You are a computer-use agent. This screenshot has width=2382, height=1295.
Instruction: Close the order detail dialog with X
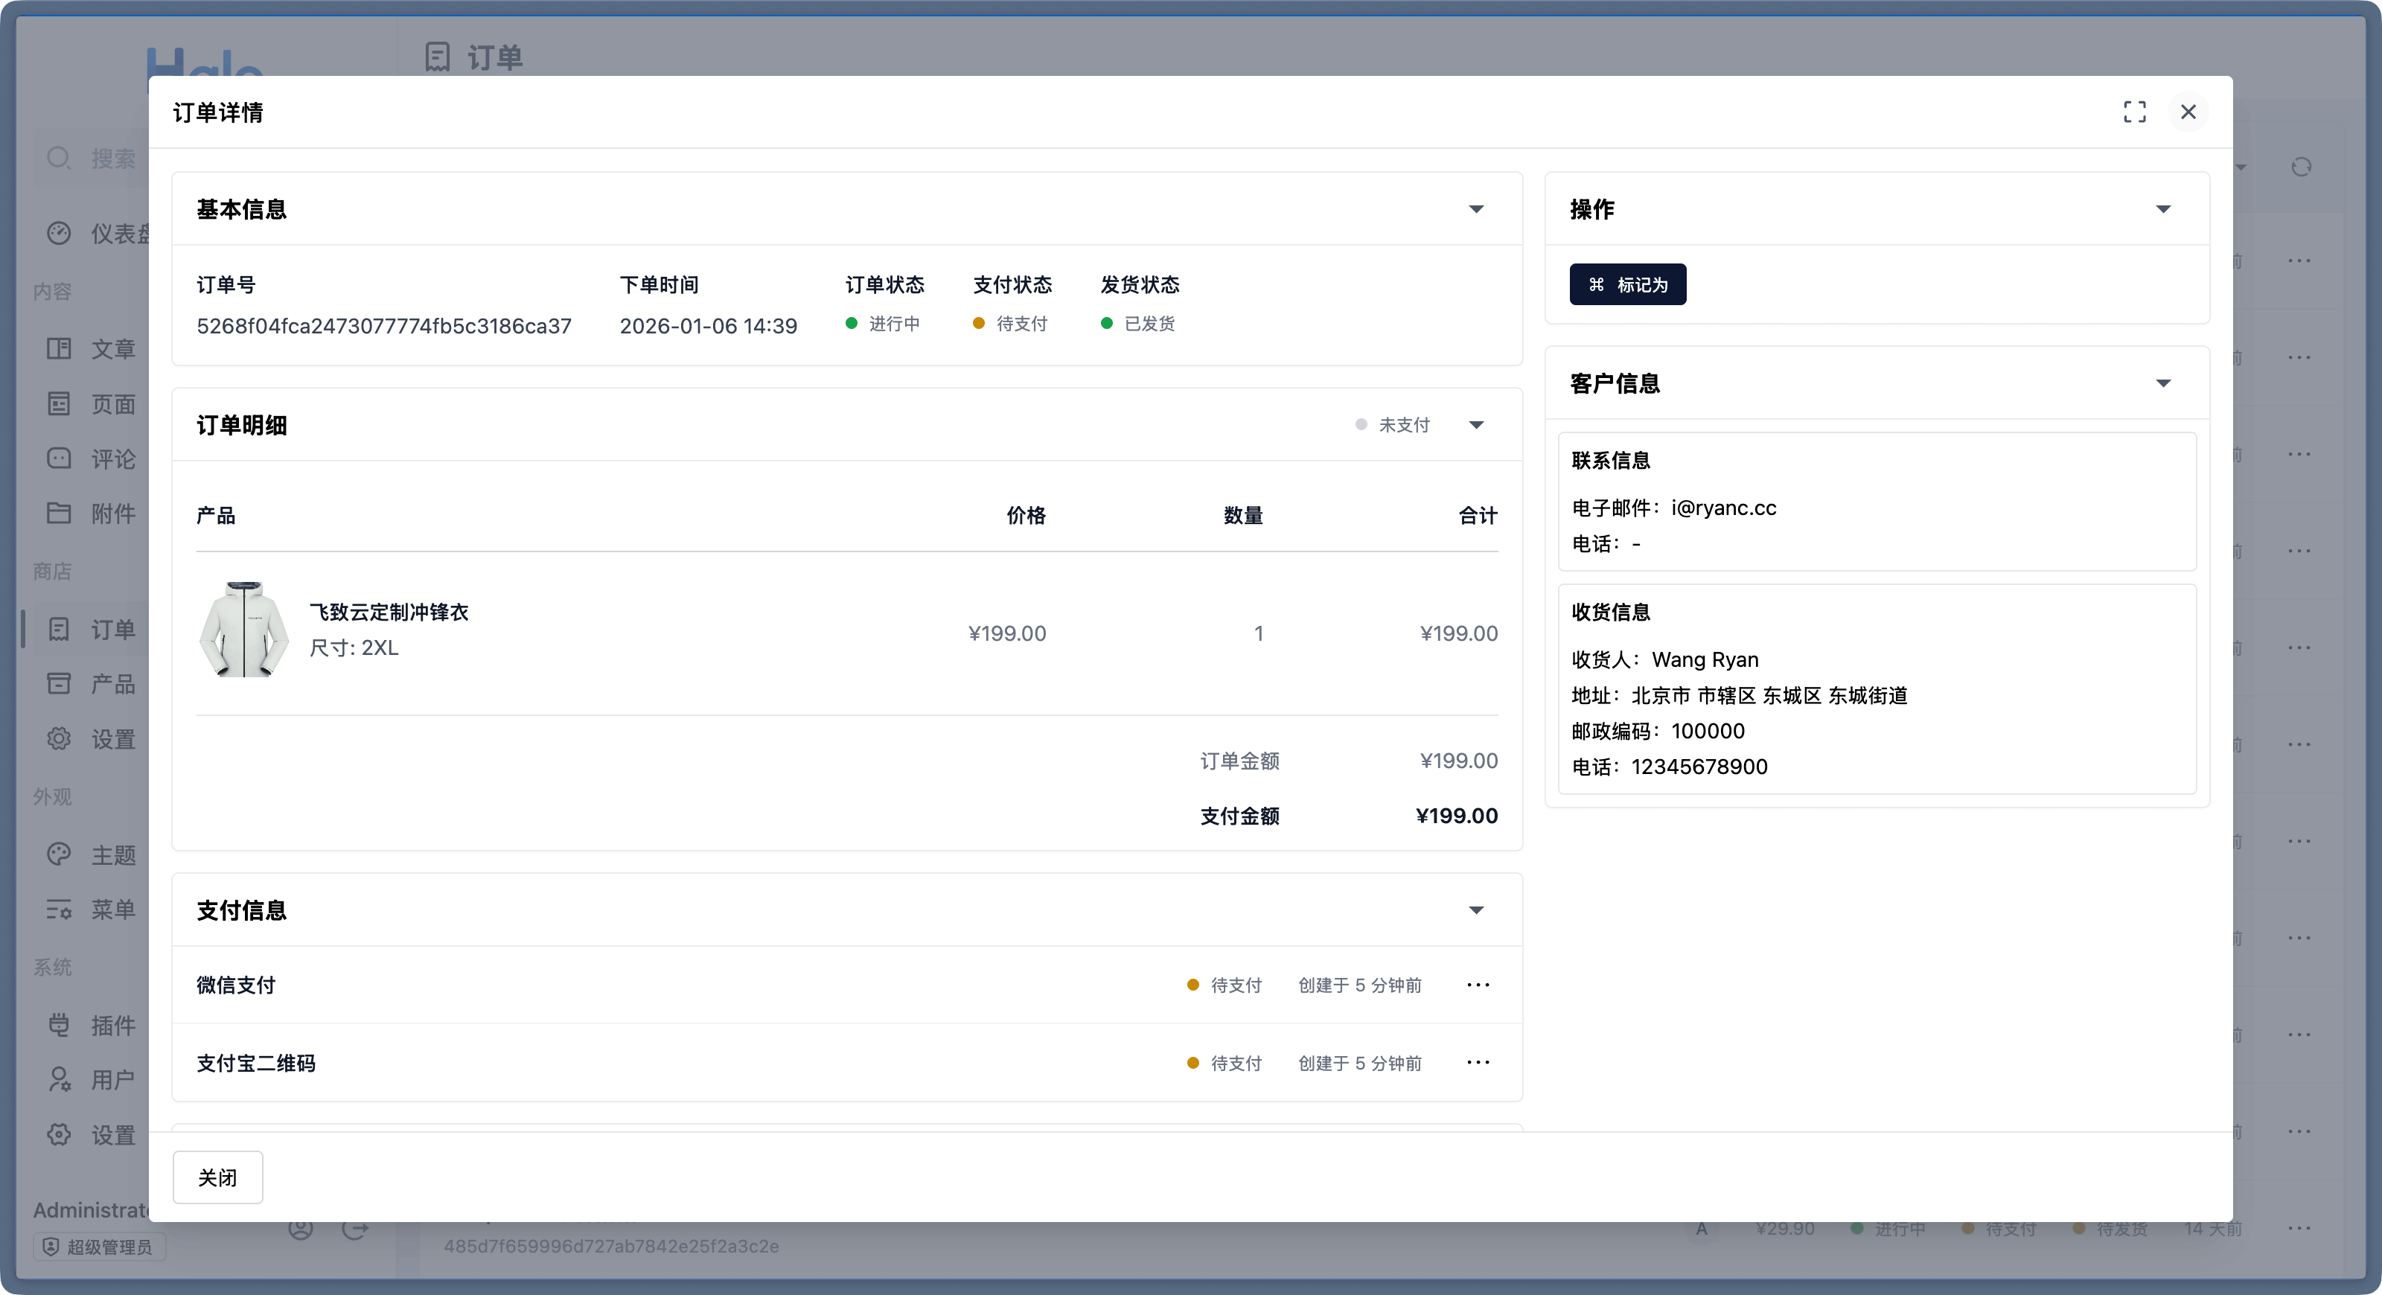(x=2188, y=112)
